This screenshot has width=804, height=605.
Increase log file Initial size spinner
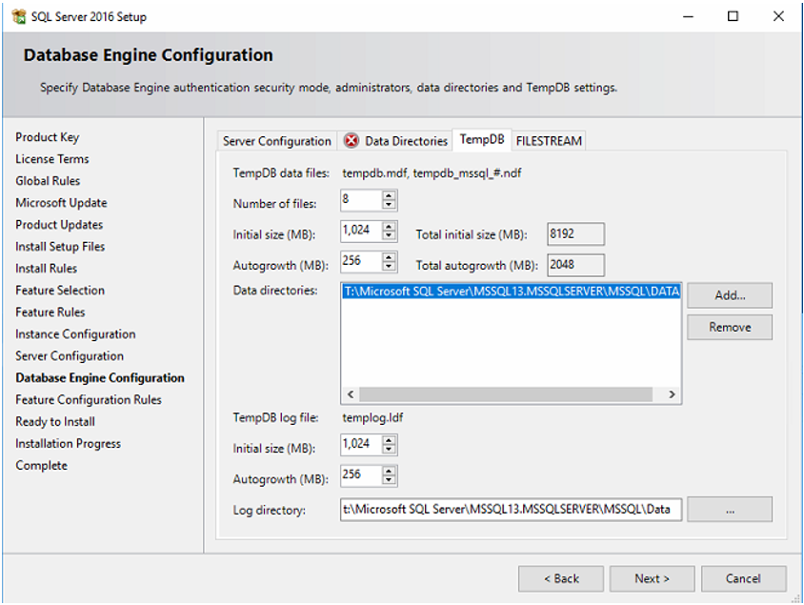pyautogui.click(x=390, y=440)
